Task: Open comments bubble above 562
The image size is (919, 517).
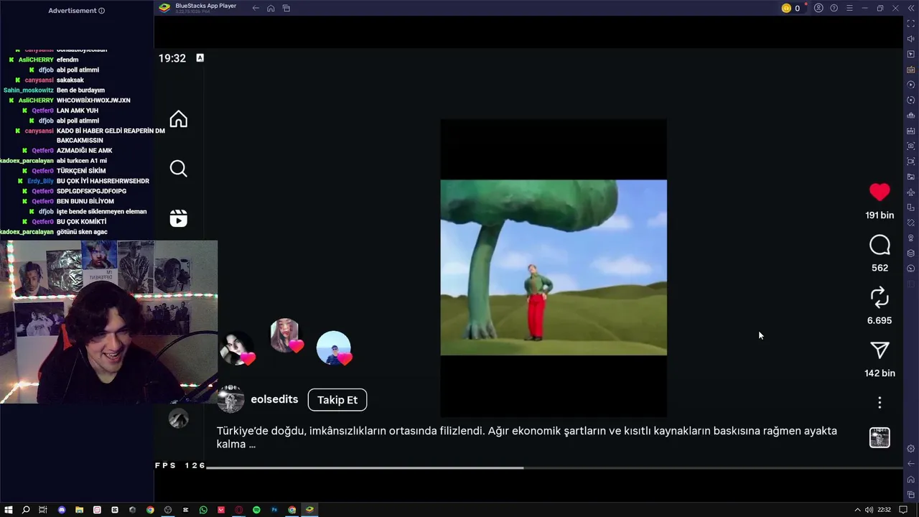Action: click(880, 245)
